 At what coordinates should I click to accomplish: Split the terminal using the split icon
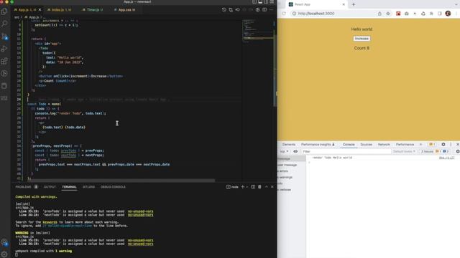pyautogui.click(x=253, y=186)
